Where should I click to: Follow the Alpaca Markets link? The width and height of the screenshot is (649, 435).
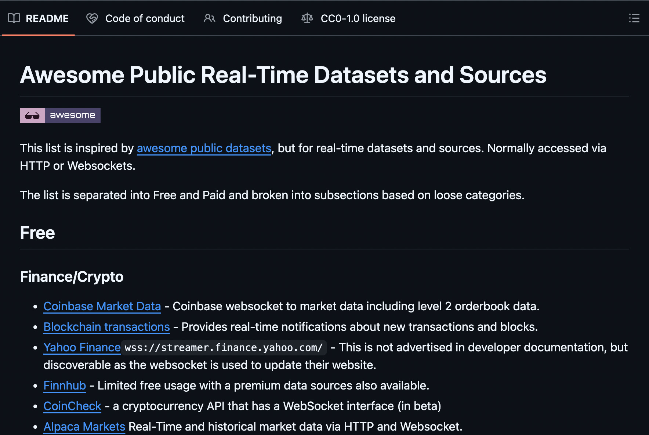coord(84,427)
